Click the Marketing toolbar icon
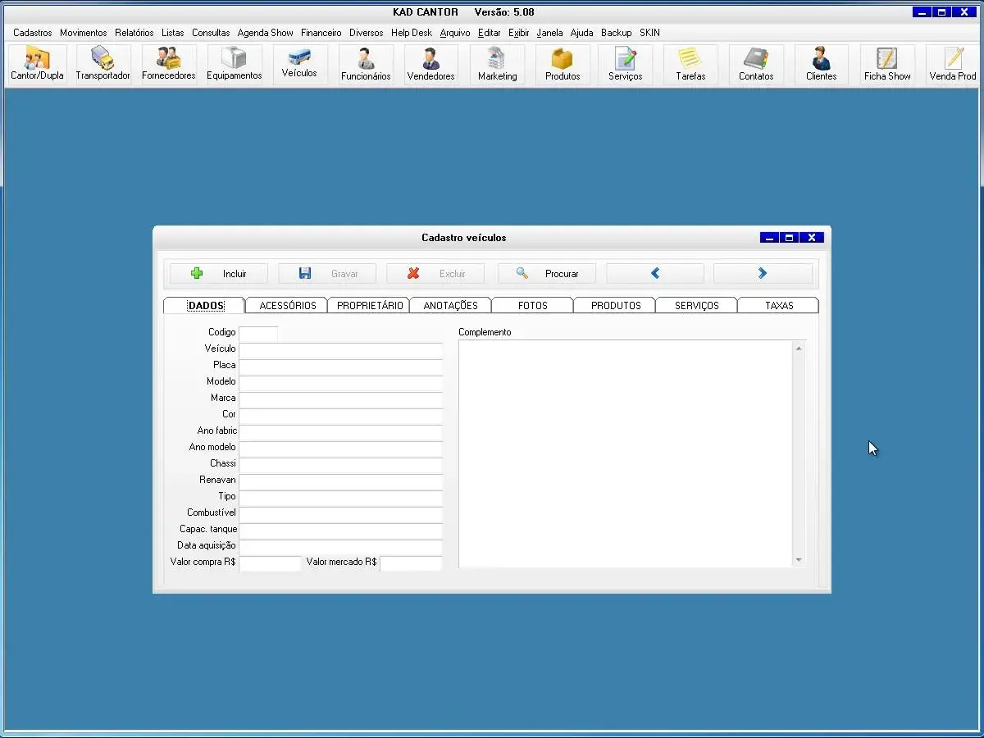Viewport: 984px width, 738px height. (497, 64)
